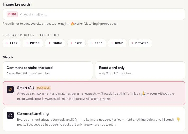This screenshot has height=134, width=188.
Task: Add the DROP popular trigger
Action: tap(117, 43)
